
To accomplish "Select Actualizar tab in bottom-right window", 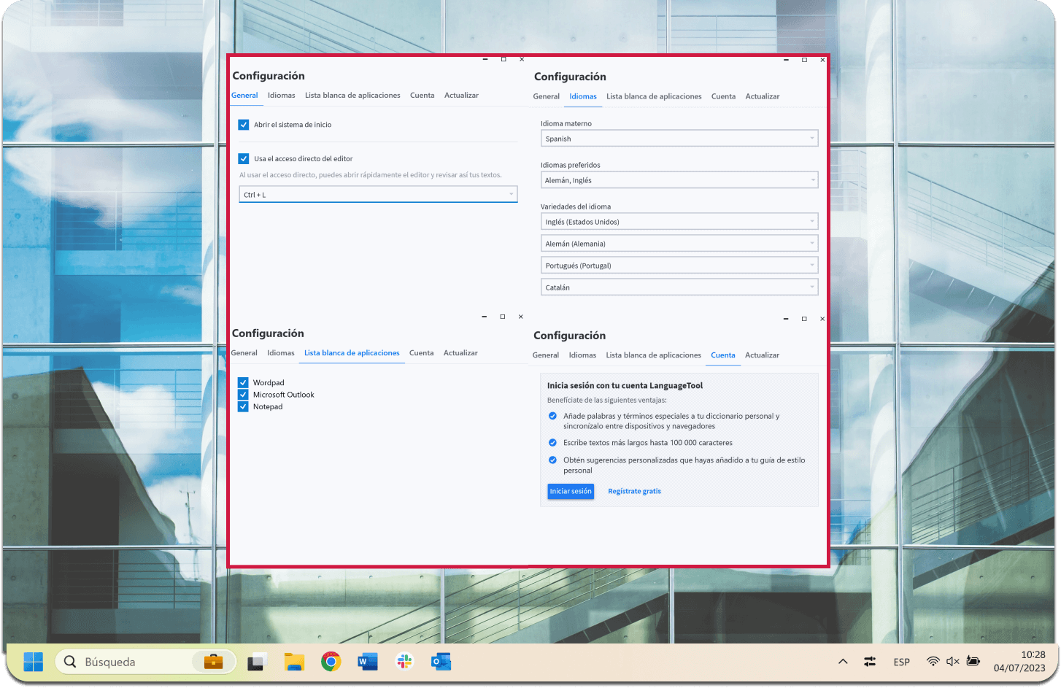I will (x=762, y=355).
